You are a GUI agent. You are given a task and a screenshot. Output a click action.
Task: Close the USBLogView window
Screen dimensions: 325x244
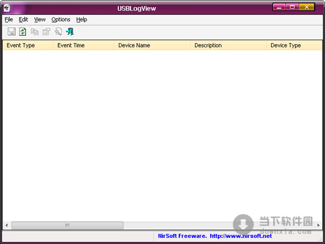click(x=307, y=7)
